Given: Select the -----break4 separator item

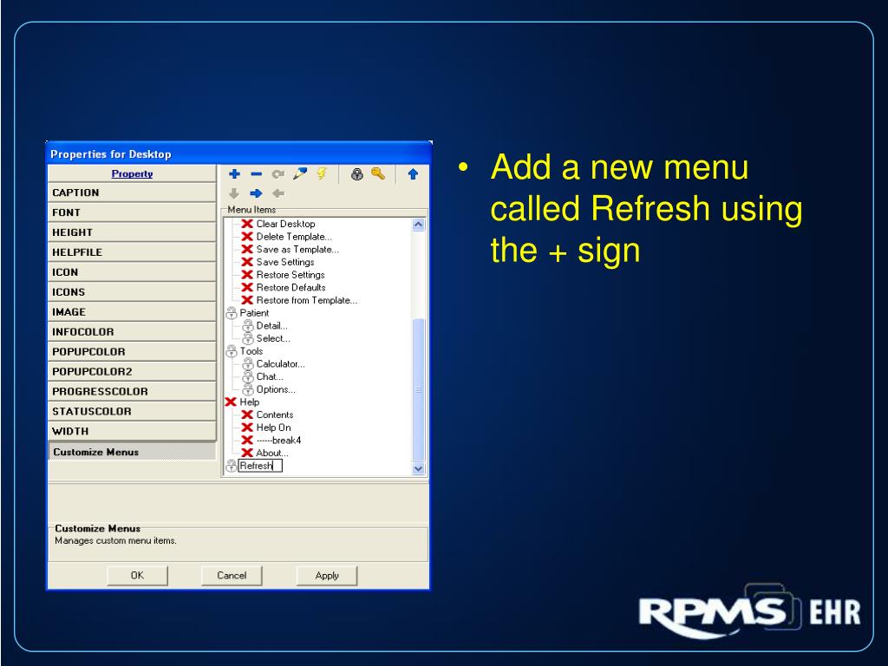Looking at the screenshot, I should coord(278,441).
